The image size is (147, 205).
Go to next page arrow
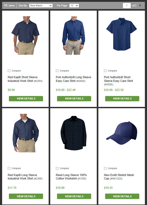click(140, 5)
